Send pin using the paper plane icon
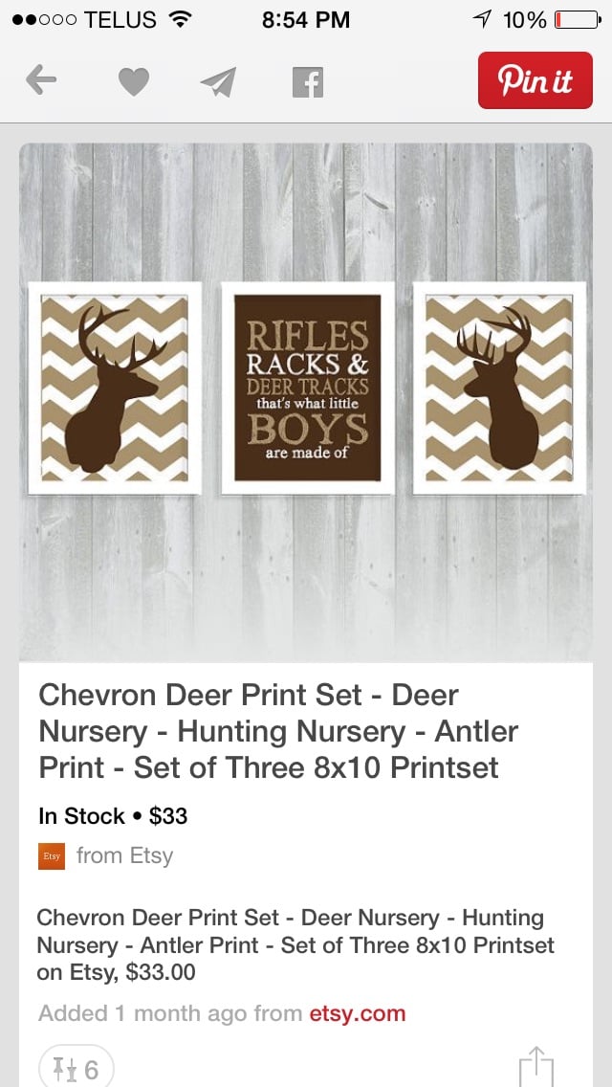 218,81
